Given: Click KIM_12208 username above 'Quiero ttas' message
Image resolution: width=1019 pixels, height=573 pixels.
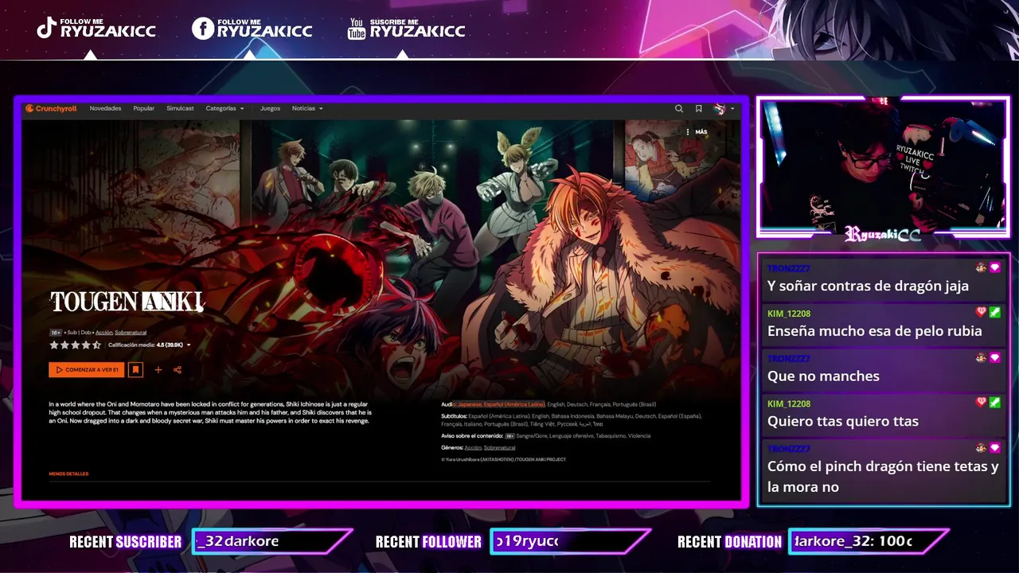Looking at the screenshot, I should [789, 403].
